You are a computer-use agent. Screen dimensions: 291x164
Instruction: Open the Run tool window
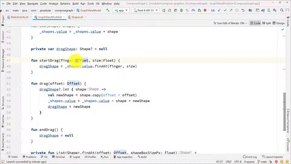click(105, 157)
